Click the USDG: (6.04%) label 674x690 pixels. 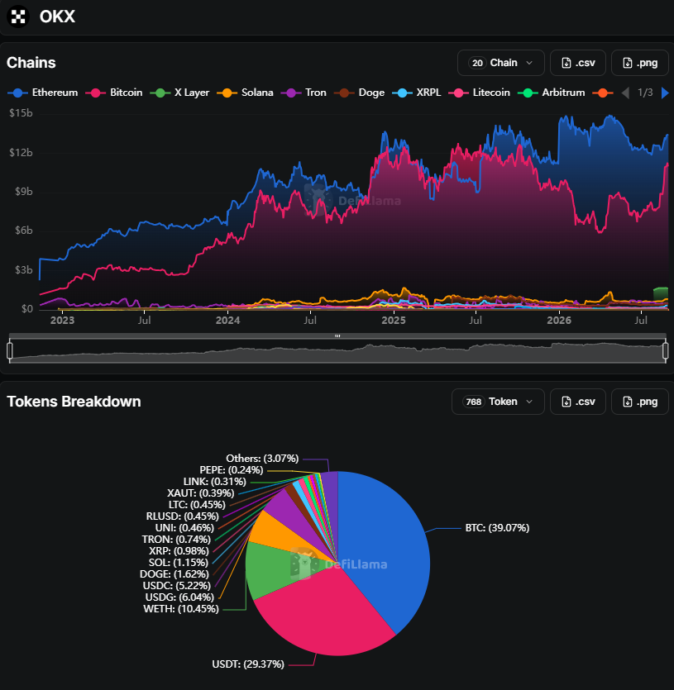coord(179,597)
